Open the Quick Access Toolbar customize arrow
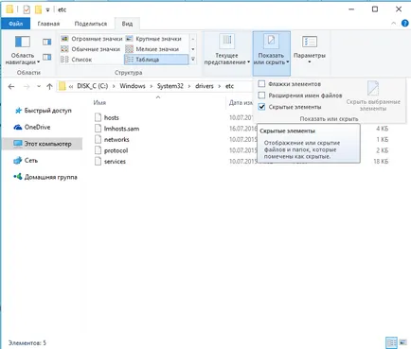411x349 pixels. click(x=47, y=9)
